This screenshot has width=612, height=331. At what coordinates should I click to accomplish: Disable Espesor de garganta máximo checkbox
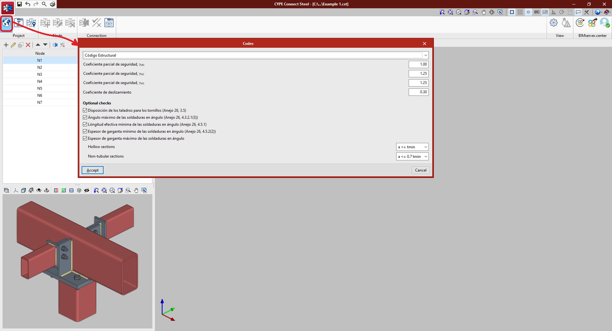tap(85, 138)
